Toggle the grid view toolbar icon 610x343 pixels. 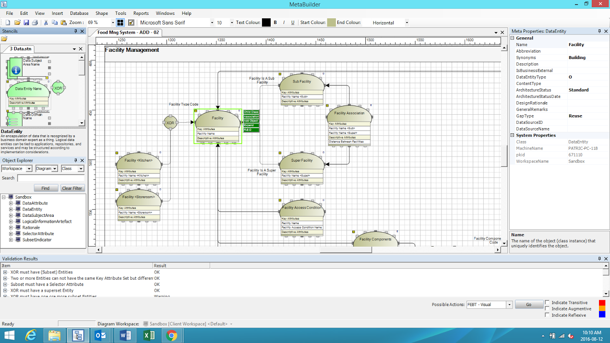point(120,23)
